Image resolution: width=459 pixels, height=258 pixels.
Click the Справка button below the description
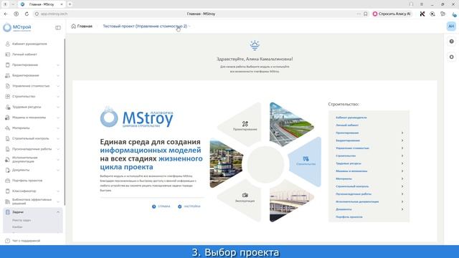161,206
